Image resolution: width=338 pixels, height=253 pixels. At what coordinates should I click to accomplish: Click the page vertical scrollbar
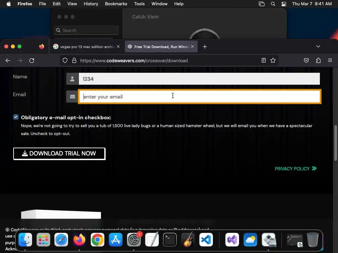335,143
